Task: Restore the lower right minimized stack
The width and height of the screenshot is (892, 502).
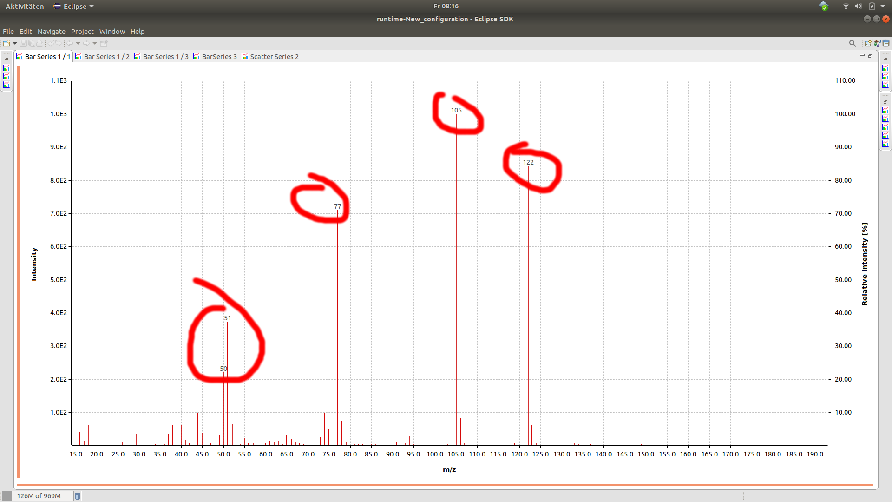Action: pos(885,102)
